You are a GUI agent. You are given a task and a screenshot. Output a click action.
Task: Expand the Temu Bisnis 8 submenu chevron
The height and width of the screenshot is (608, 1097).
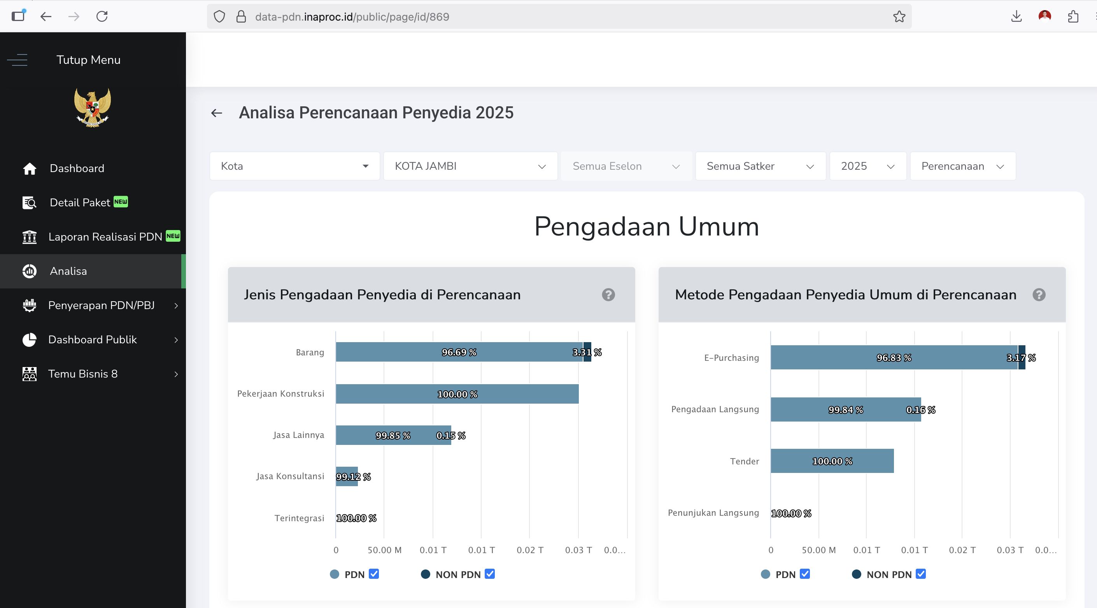point(176,374)
